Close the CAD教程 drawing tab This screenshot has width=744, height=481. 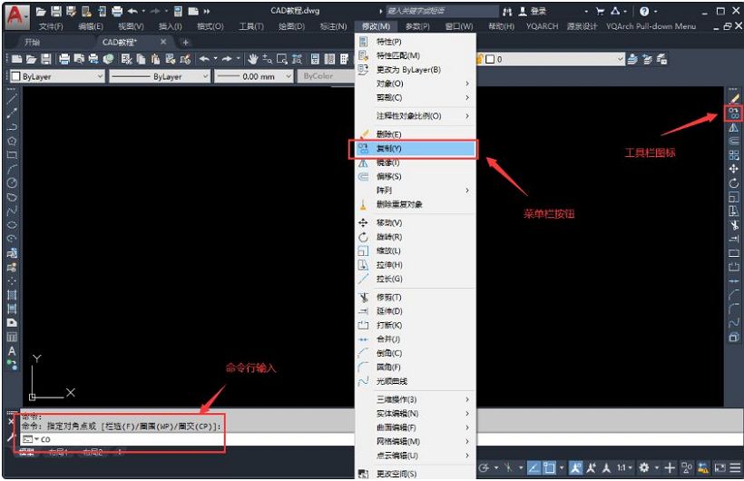click(163, 43)
